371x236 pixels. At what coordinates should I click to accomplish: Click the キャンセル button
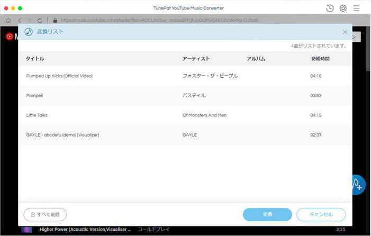click(321, 214)
